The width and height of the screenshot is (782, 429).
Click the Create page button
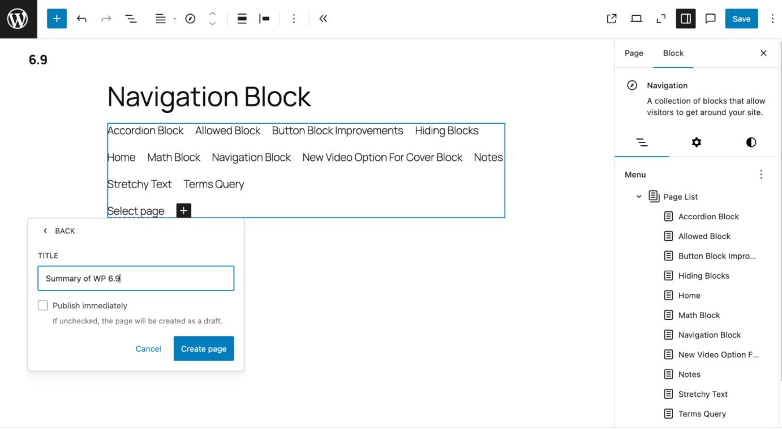tap(204, 349)
